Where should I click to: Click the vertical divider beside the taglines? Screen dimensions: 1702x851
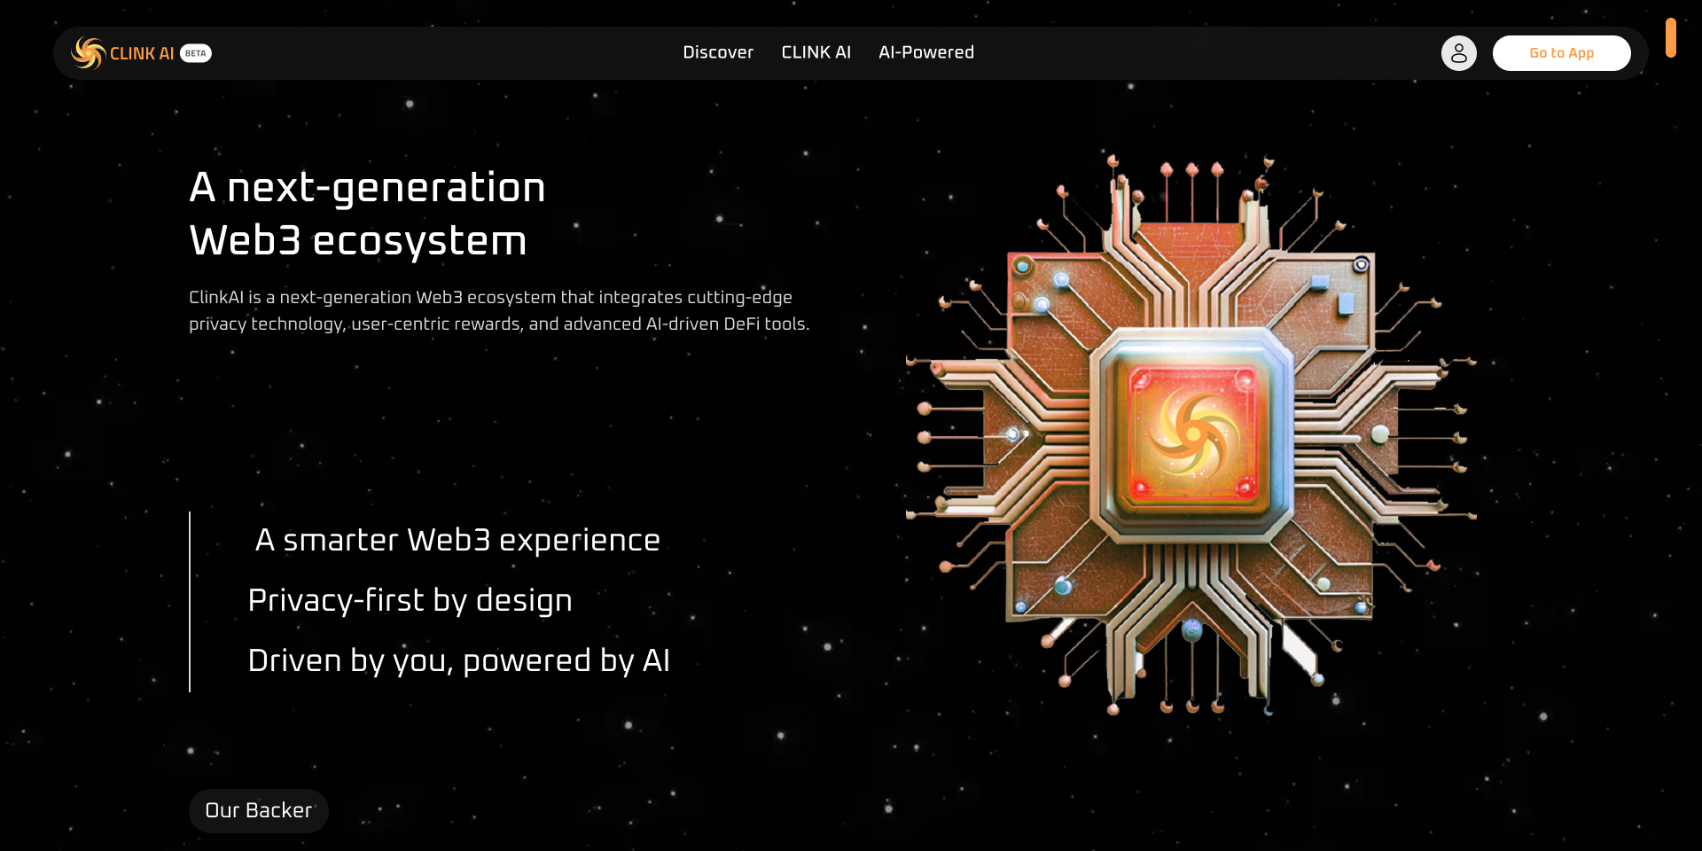tap(190, 601)
